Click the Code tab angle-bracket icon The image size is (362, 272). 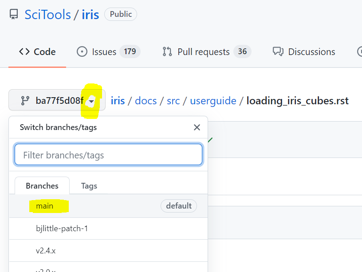point(24,52)
